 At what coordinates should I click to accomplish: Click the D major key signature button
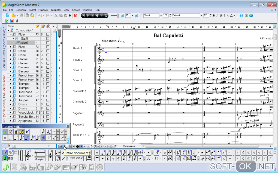39,155
